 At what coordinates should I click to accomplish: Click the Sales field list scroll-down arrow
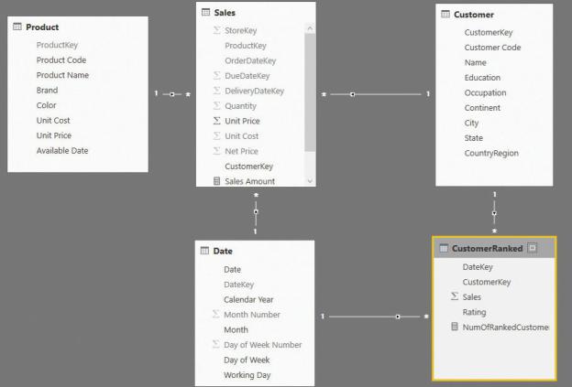[x=310, y=181]
